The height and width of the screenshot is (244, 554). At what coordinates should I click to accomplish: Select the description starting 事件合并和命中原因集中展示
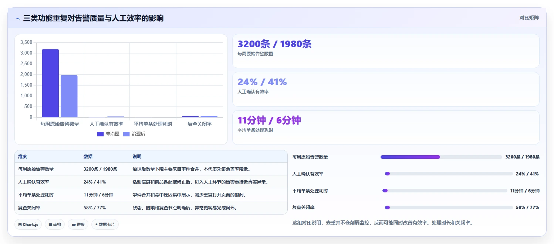coord(189,195)
